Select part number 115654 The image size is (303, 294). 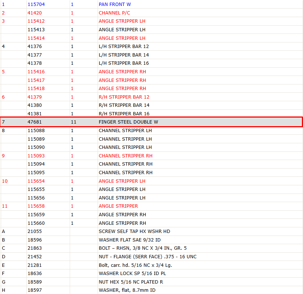(36, 181)
